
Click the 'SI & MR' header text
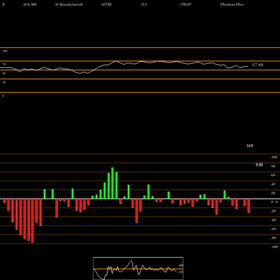tap(30, 4)
